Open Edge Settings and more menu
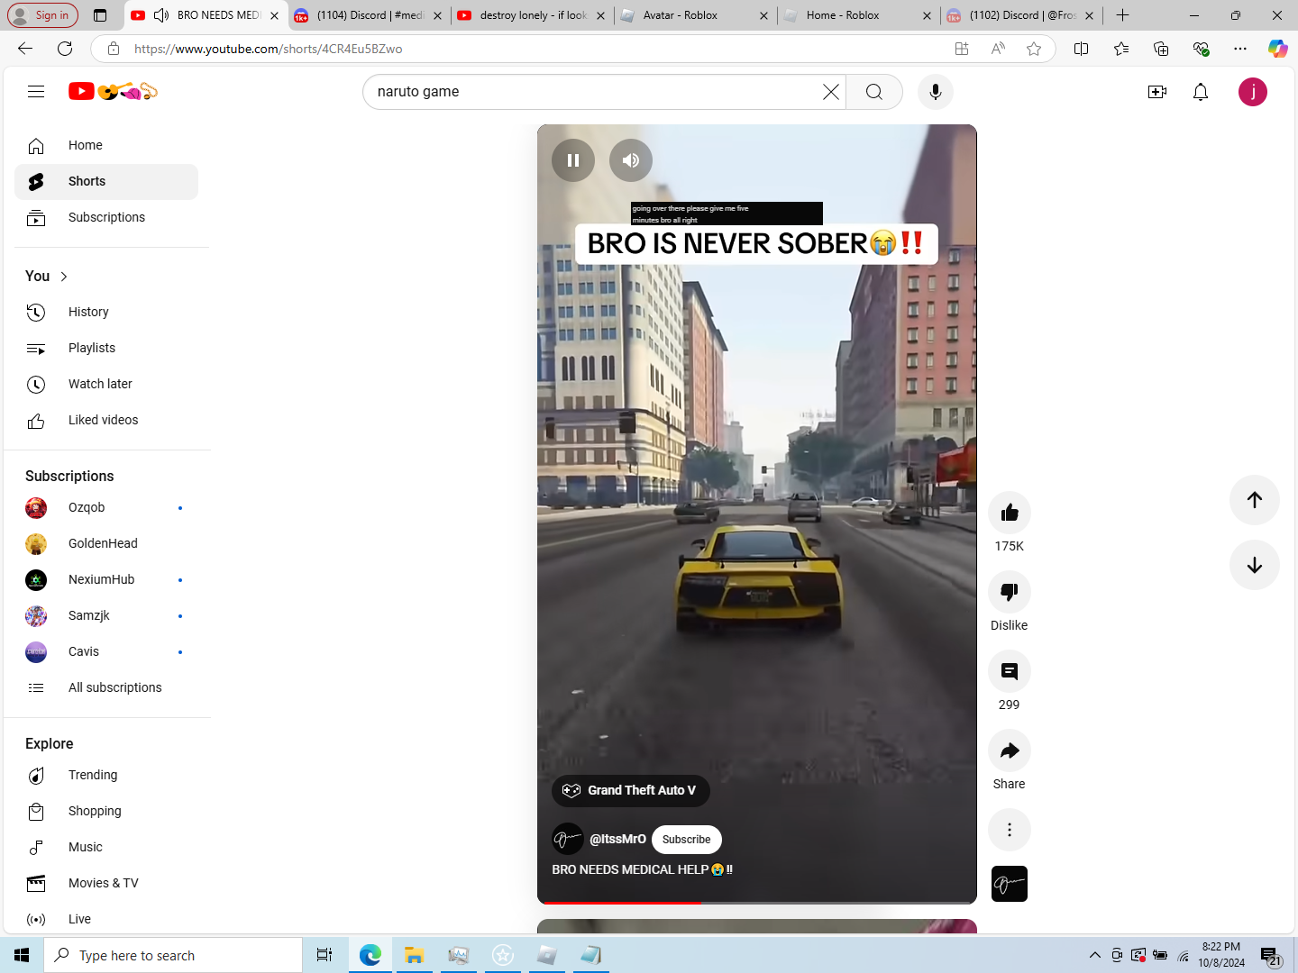1298x973 pixels. [x=1240, y=49]
